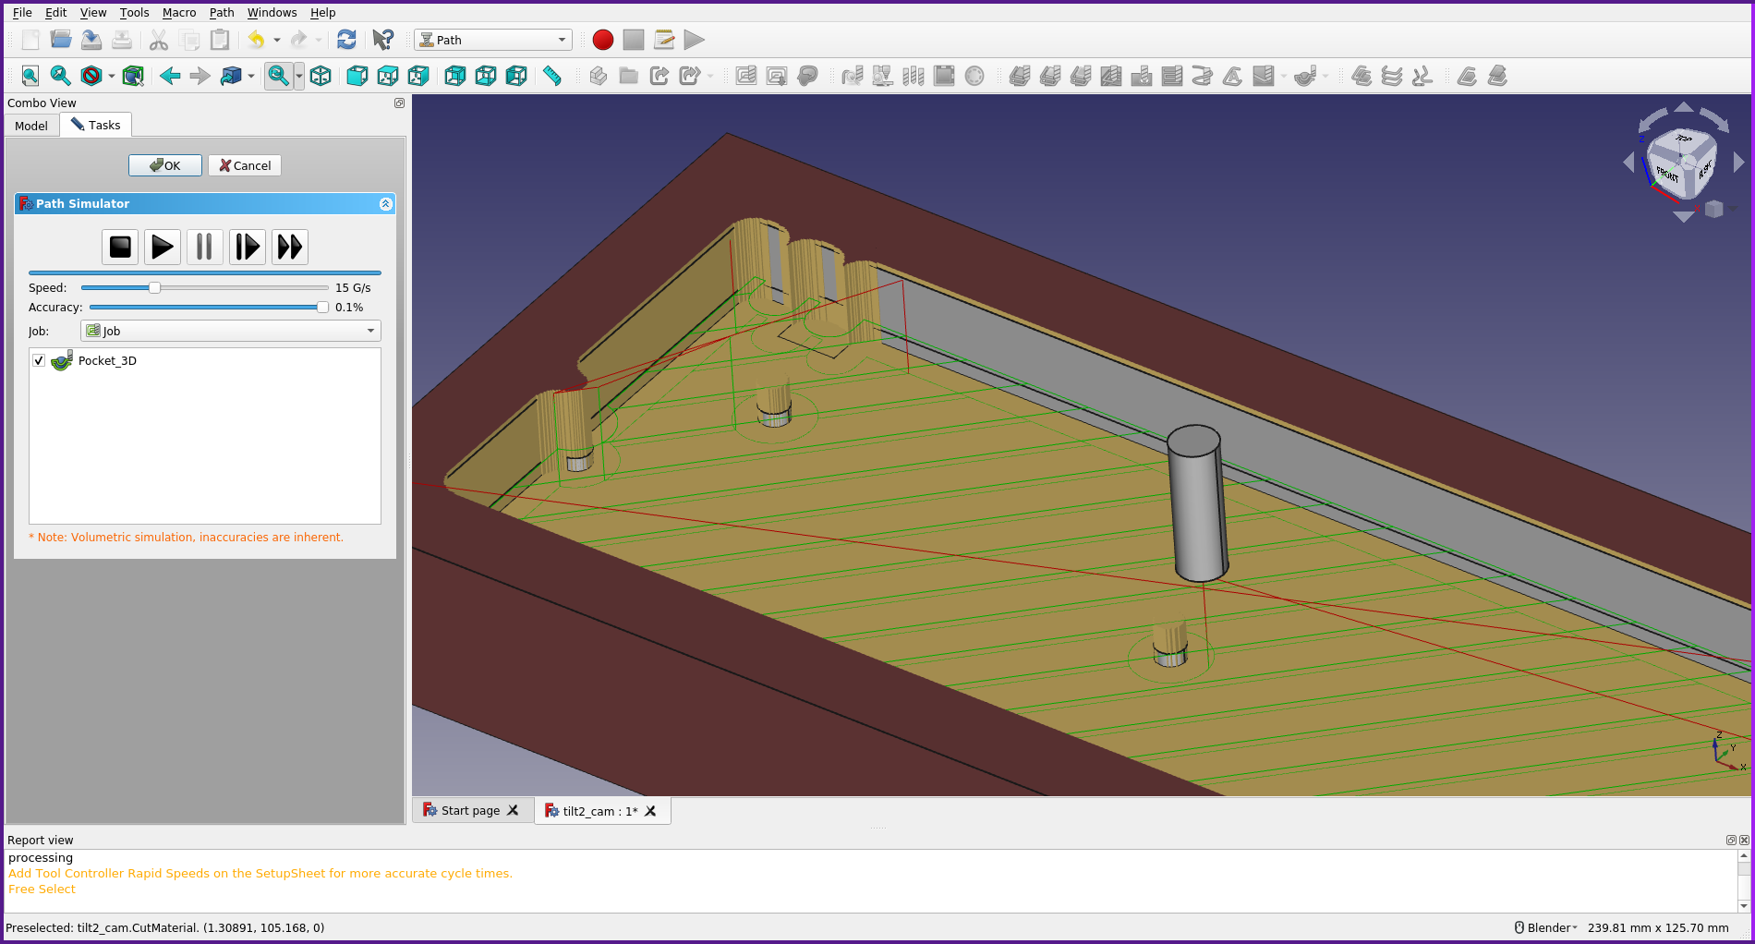Open the Macro menu
Image resolution: width=1755 pixels, height=944 pixels.
tap(179, 13)
